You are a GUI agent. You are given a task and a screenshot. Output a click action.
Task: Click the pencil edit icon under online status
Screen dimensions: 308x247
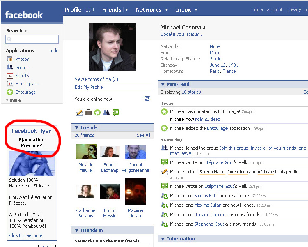[79, 113]
